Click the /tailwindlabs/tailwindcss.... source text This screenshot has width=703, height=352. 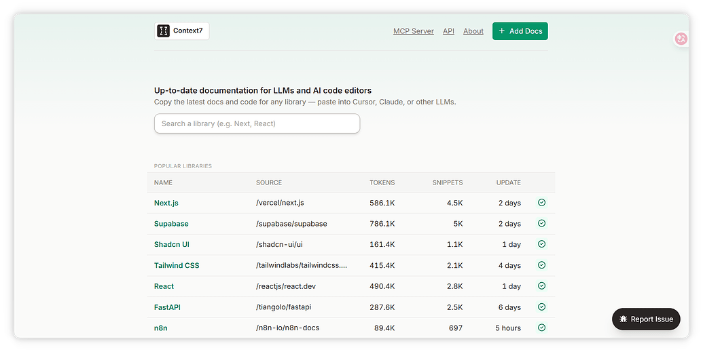pyautogui.click(x=302, y=266)
